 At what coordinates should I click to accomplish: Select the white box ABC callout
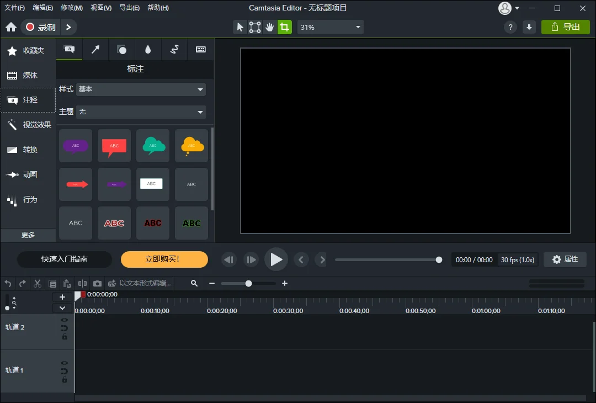(153, 184)
